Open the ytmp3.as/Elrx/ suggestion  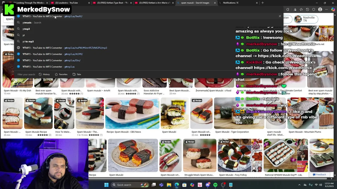pos(149,60)
